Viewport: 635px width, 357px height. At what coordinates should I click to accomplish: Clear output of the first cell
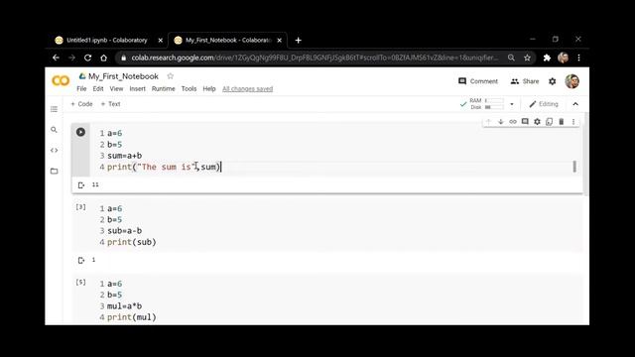(x=81, y=185)
